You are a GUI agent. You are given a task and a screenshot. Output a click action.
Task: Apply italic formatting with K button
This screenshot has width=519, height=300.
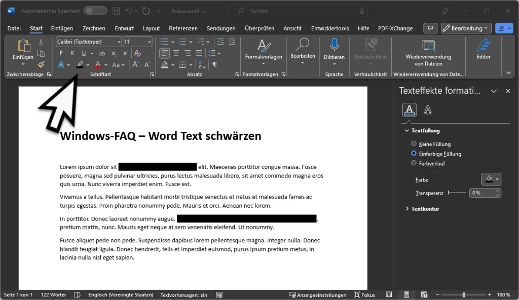[72, 53]
